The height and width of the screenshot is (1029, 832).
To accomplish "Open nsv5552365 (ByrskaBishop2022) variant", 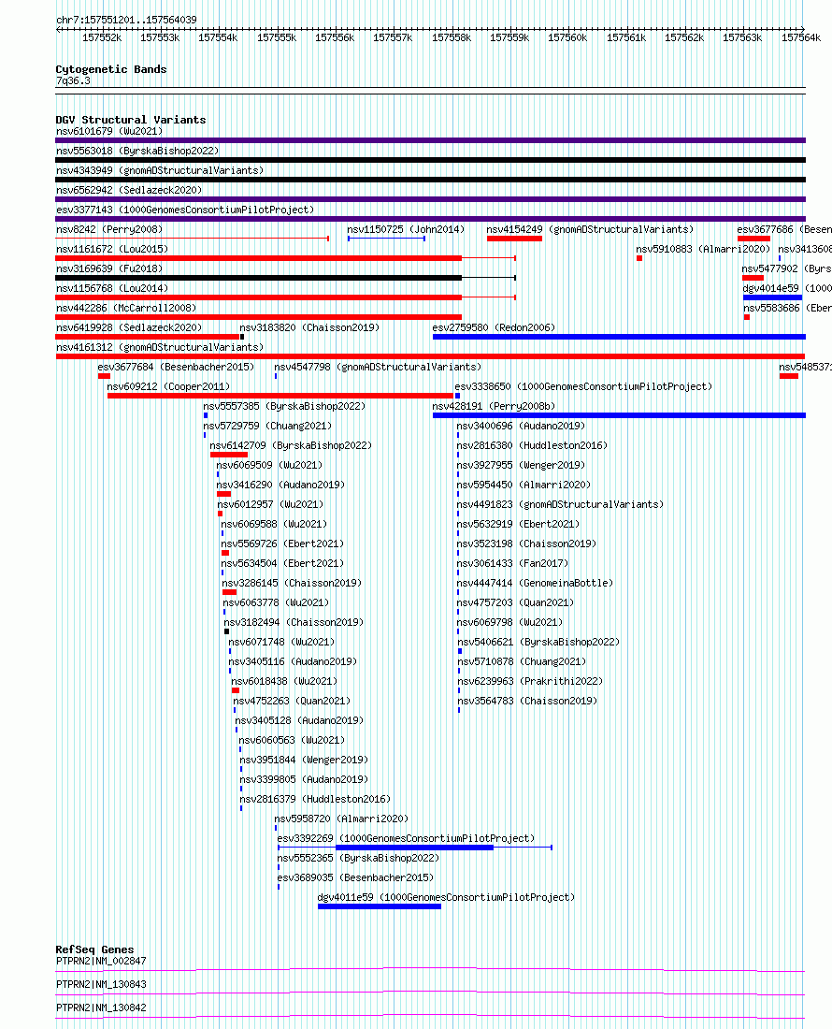I will pos(358,860).
